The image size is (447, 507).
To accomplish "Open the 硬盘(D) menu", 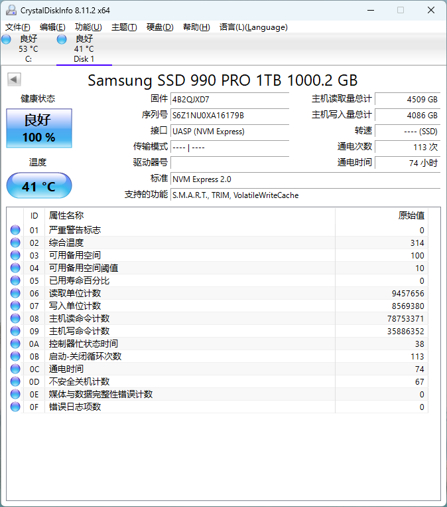I will 160,27.
